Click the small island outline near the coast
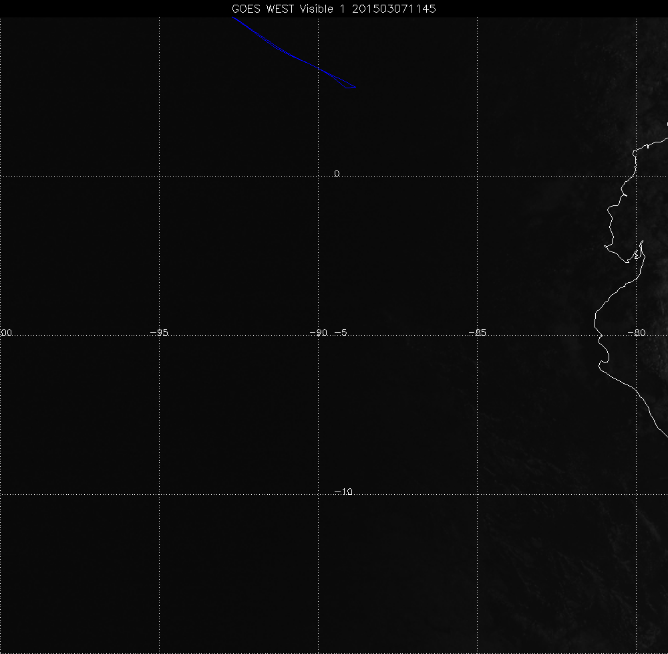 [639, 253]
